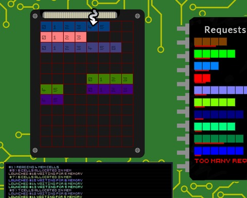Image resolution: width=247 pixels, height=198 pixels.
Task: Click log line '#5 > 7 CELLS ALLOCATED IN MEM'
Action: coord(40,190)
